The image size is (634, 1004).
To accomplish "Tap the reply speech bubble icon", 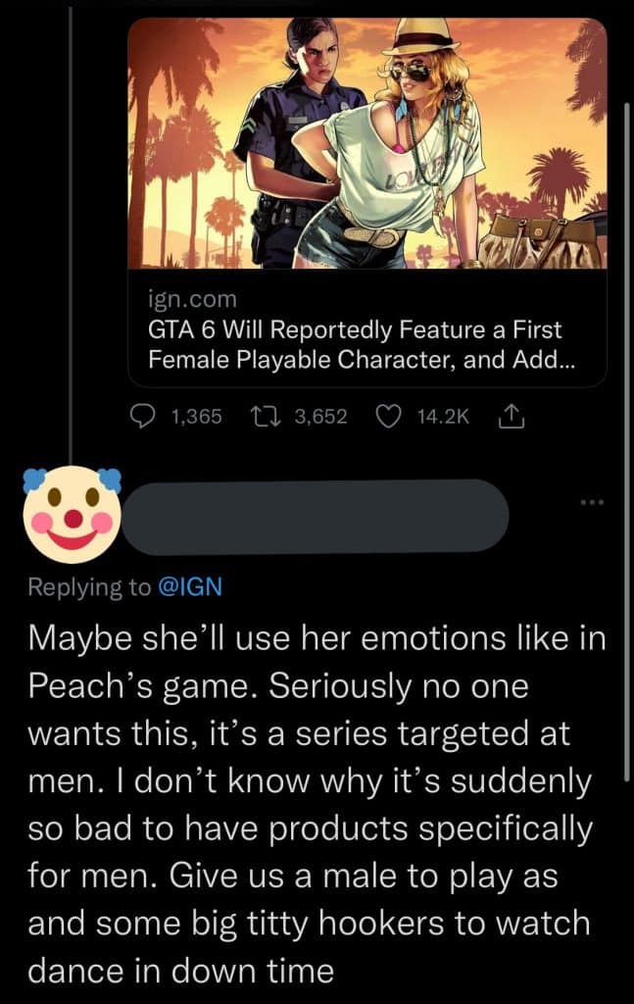I will (x=145, y=417).
